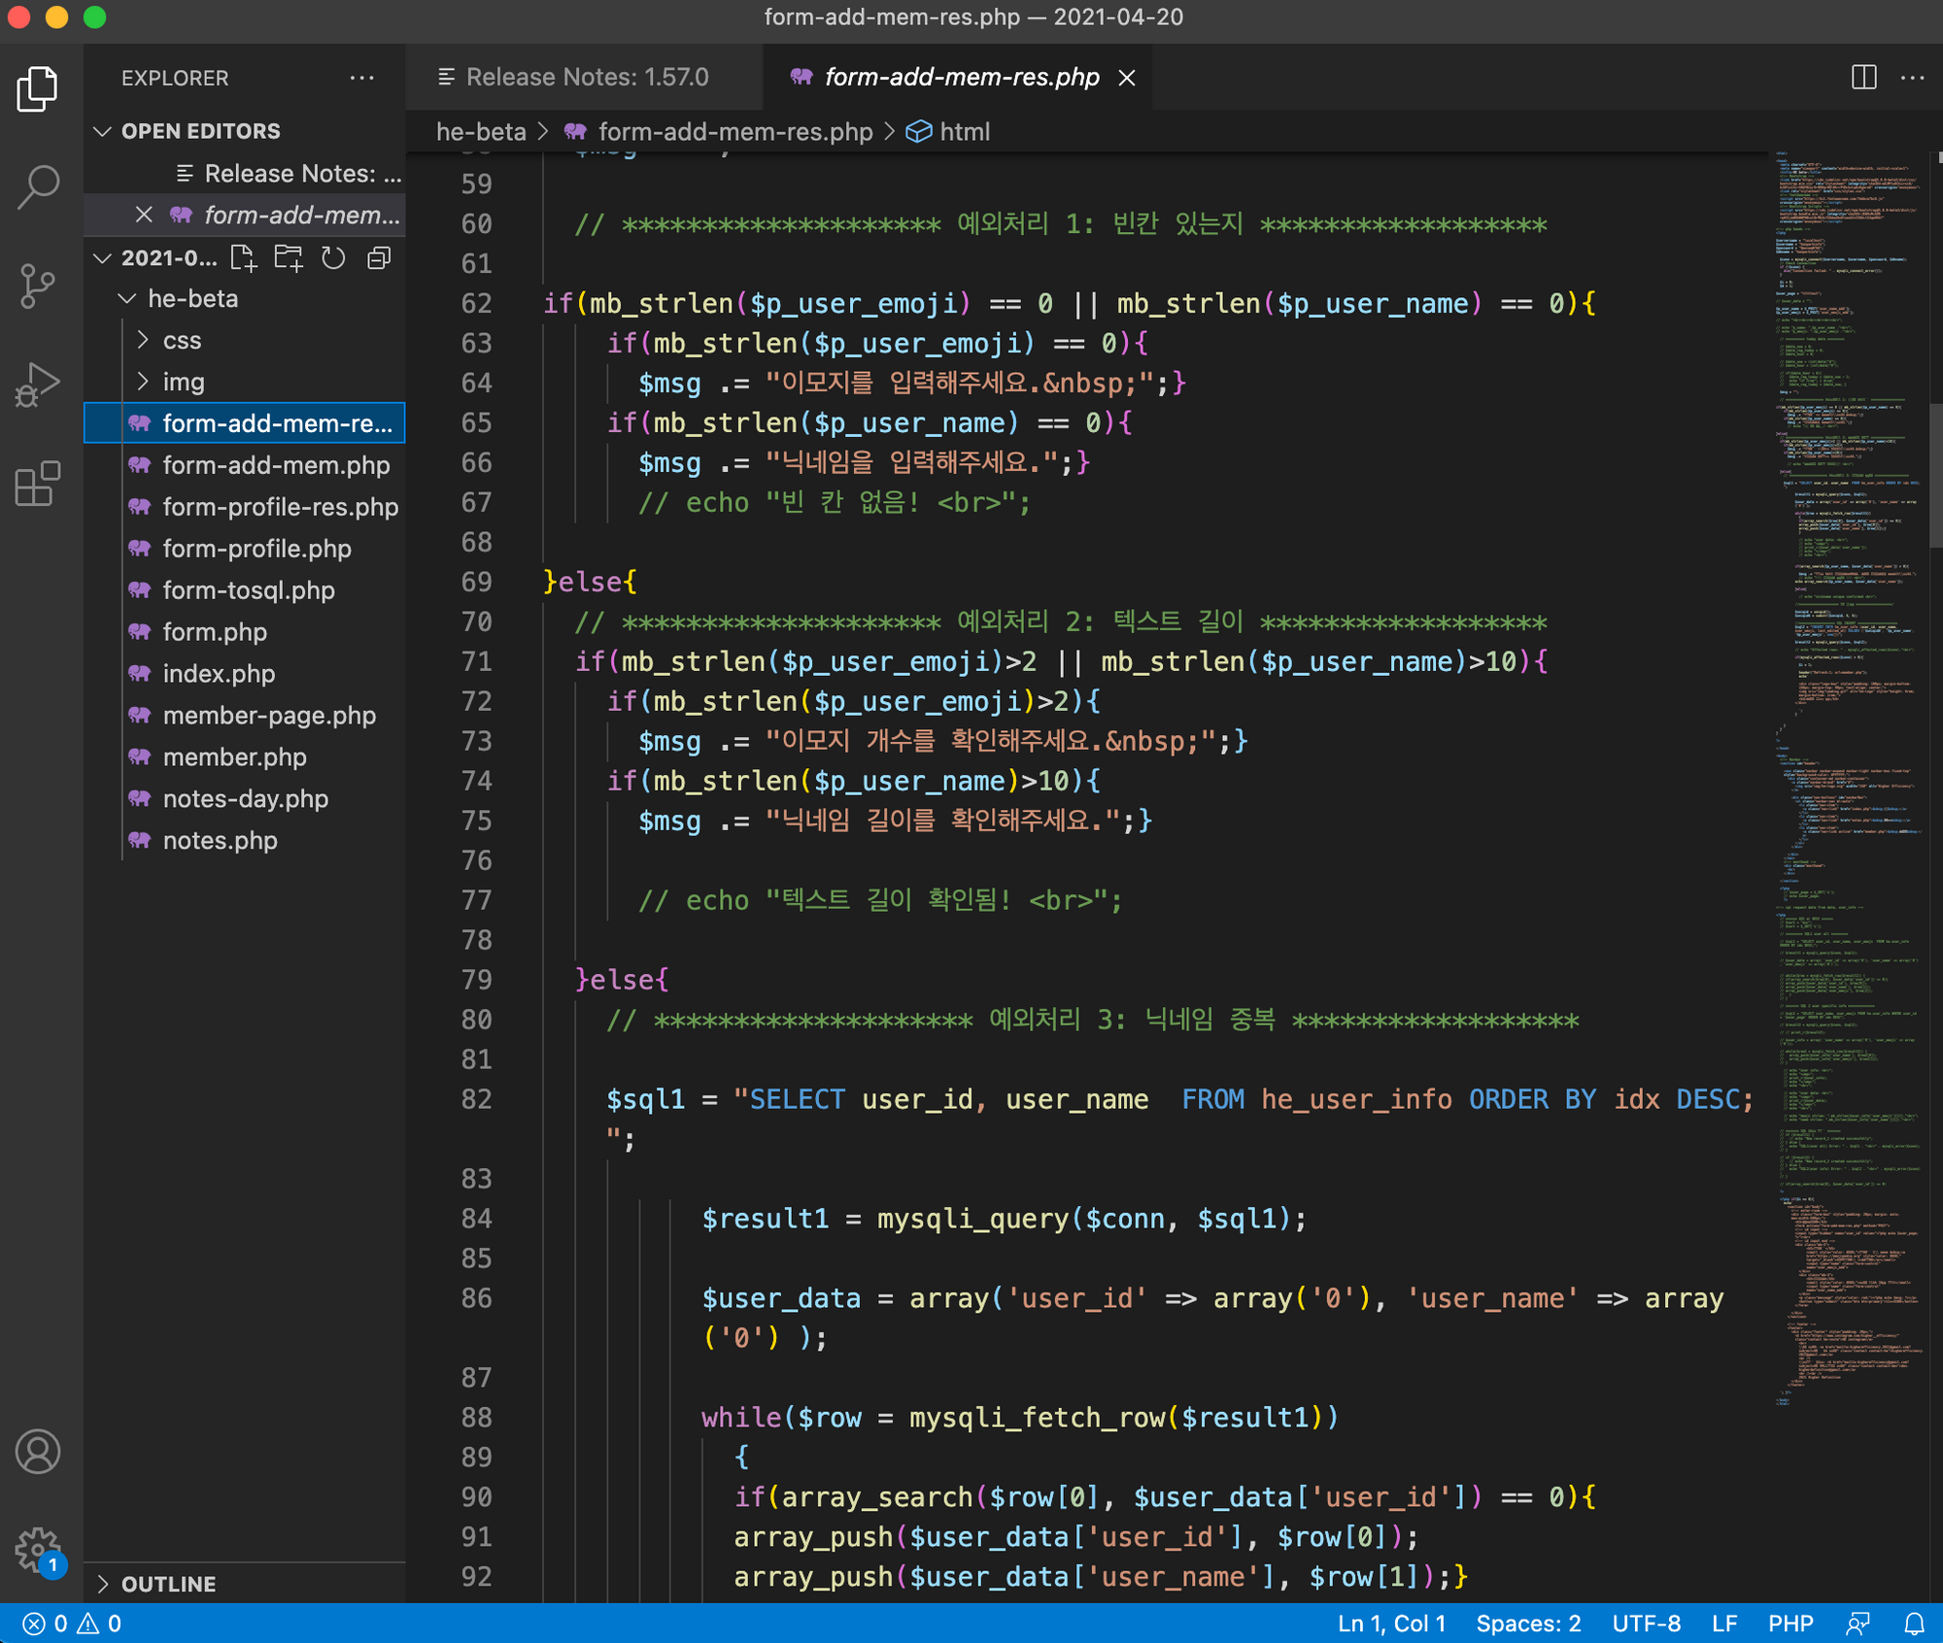Click the minimap code overview
The height and width of the screenshot is (1643, 1943).
click(1846, 777)
